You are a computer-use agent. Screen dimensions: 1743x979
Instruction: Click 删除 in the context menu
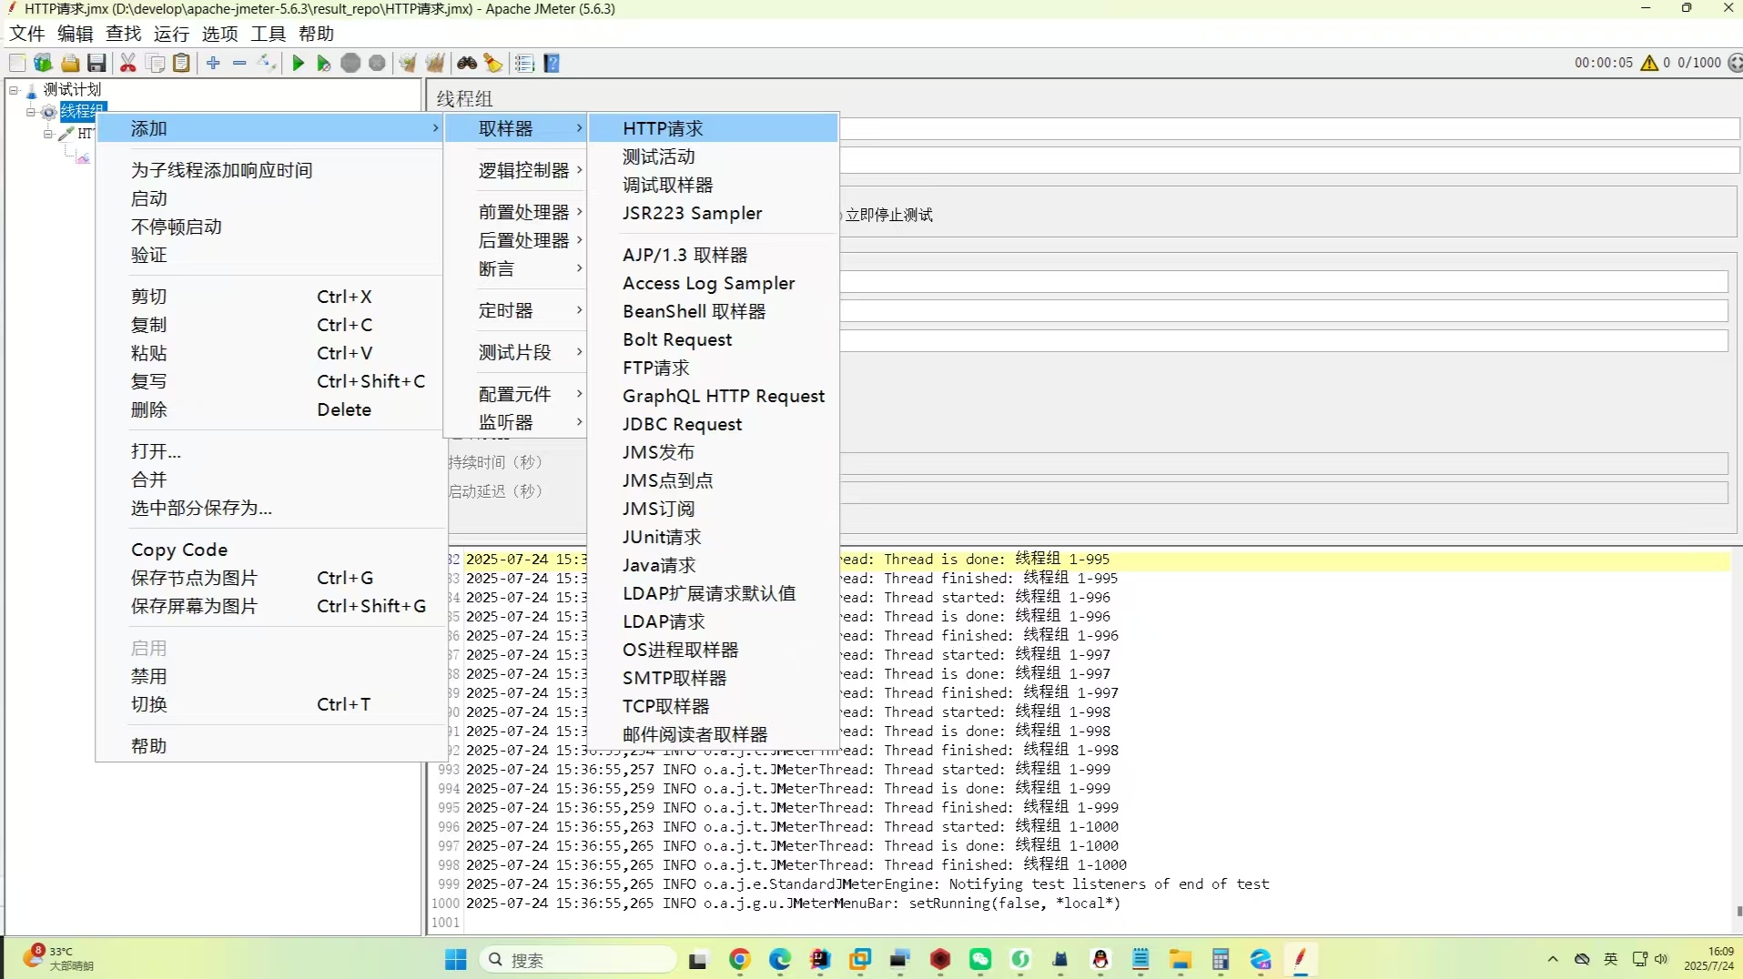[x=270, y=409]
